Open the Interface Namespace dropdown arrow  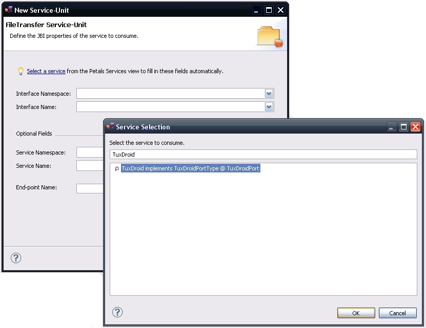[x=269, y=94]
